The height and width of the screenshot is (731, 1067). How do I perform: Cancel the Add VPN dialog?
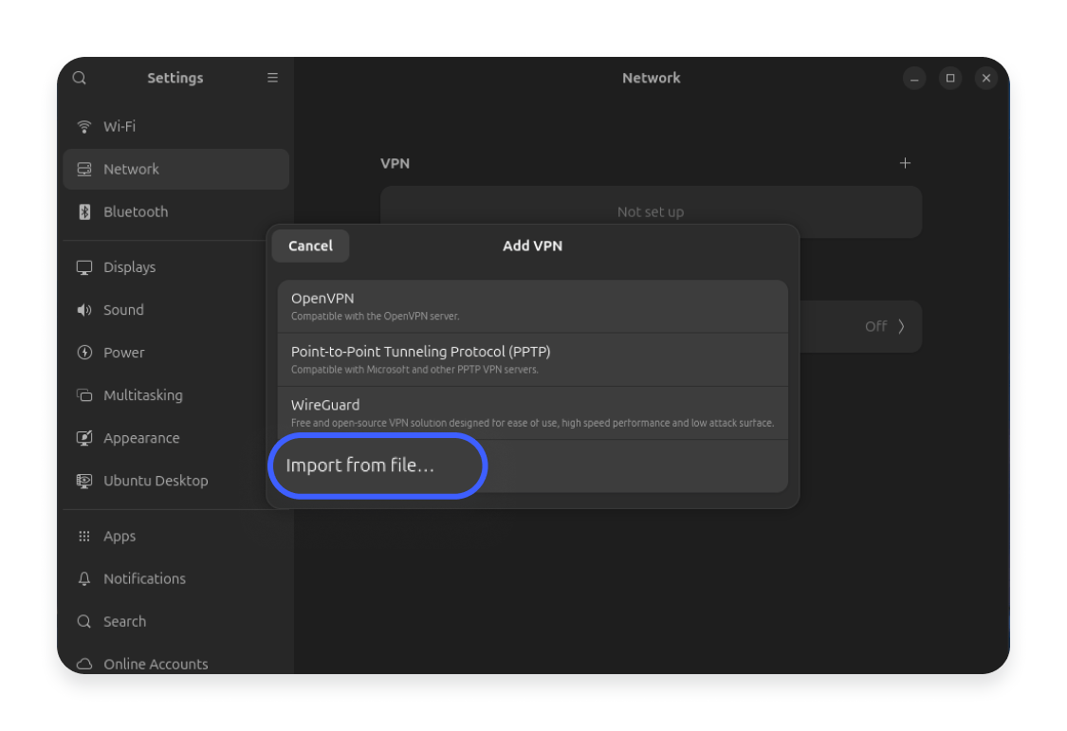pos(310,246)
